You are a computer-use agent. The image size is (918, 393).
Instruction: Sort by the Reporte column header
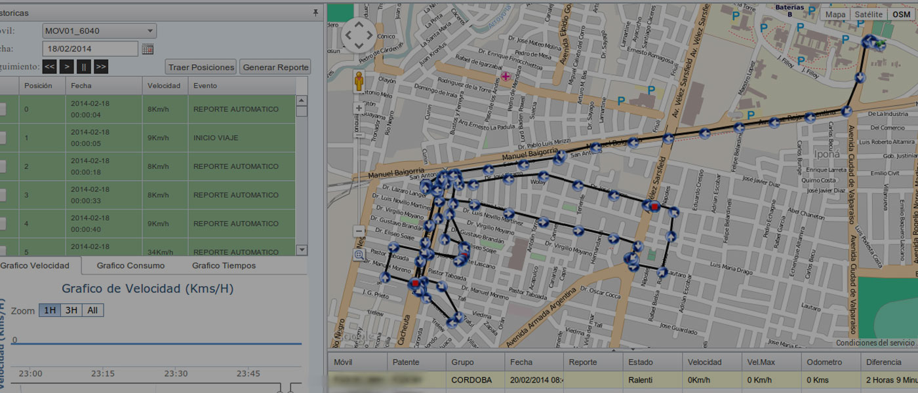point(593,362)
